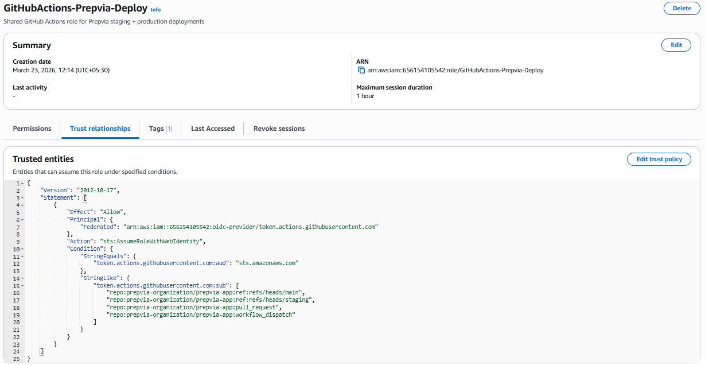
Task: Collapse the Principal block fold at line 6
Action: click(22, 220)
